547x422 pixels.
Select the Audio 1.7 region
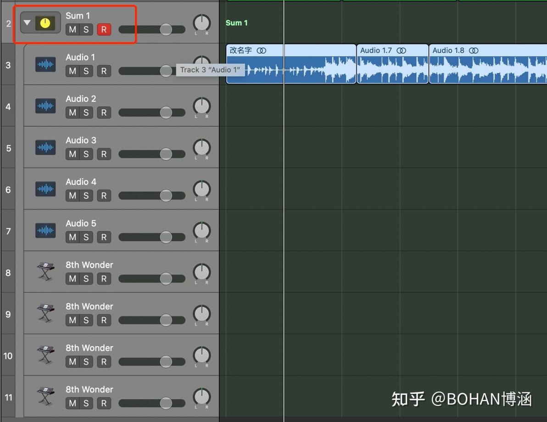tap(392, 64)
